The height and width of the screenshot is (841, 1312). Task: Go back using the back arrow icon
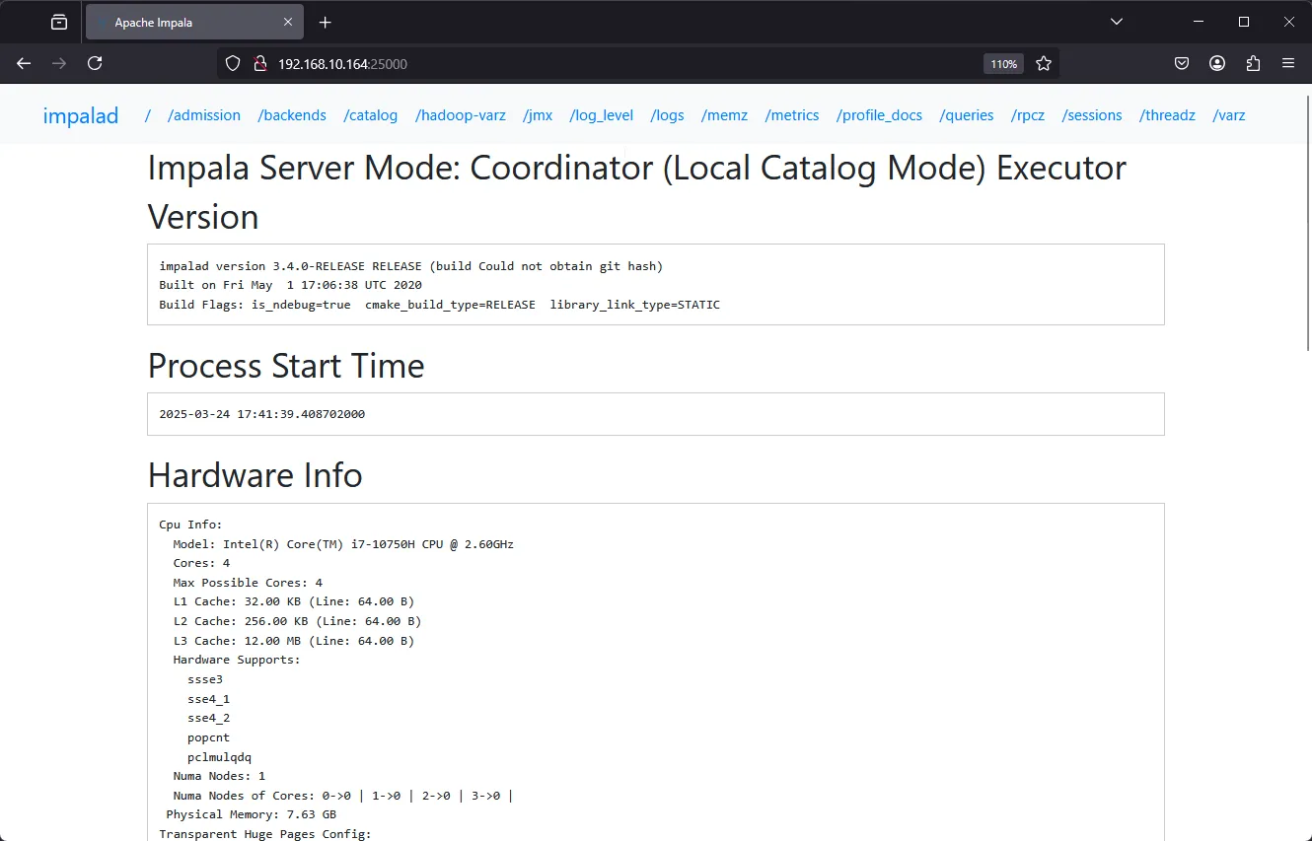click(24, 63)
